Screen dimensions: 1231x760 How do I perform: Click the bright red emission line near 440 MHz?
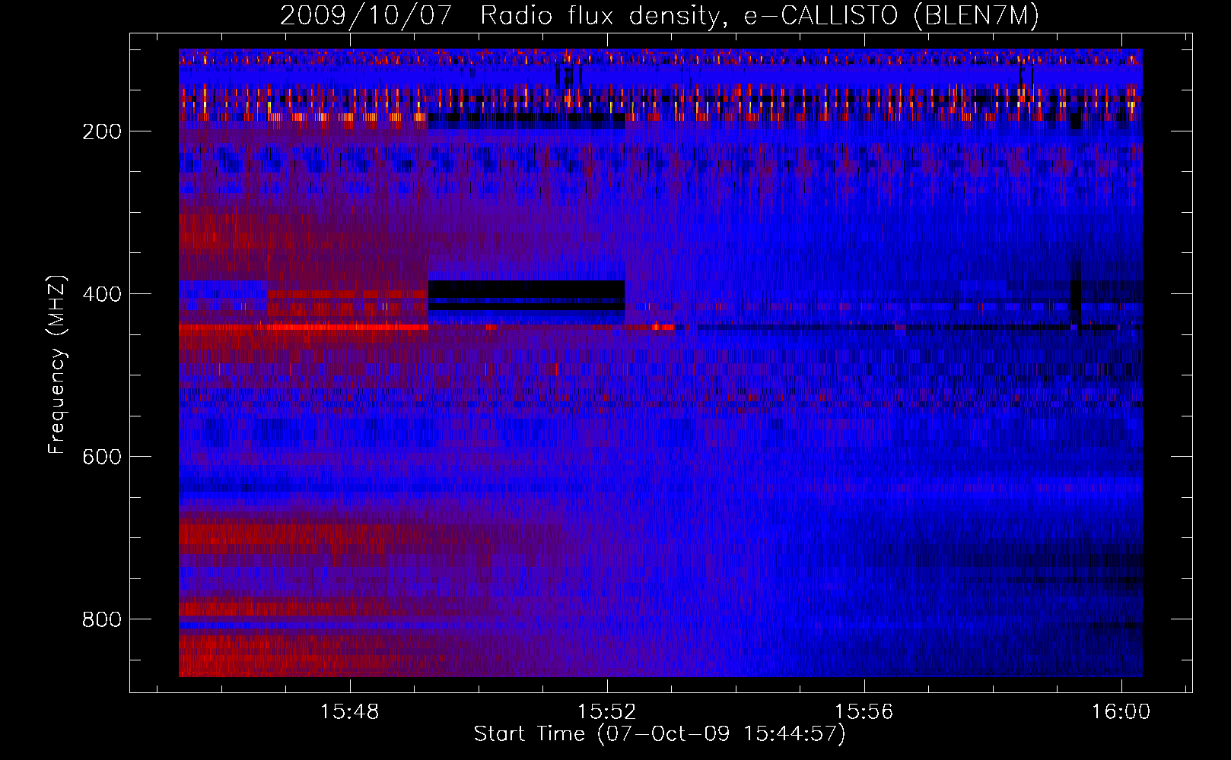pyautogui.click(x=304, y=327)
